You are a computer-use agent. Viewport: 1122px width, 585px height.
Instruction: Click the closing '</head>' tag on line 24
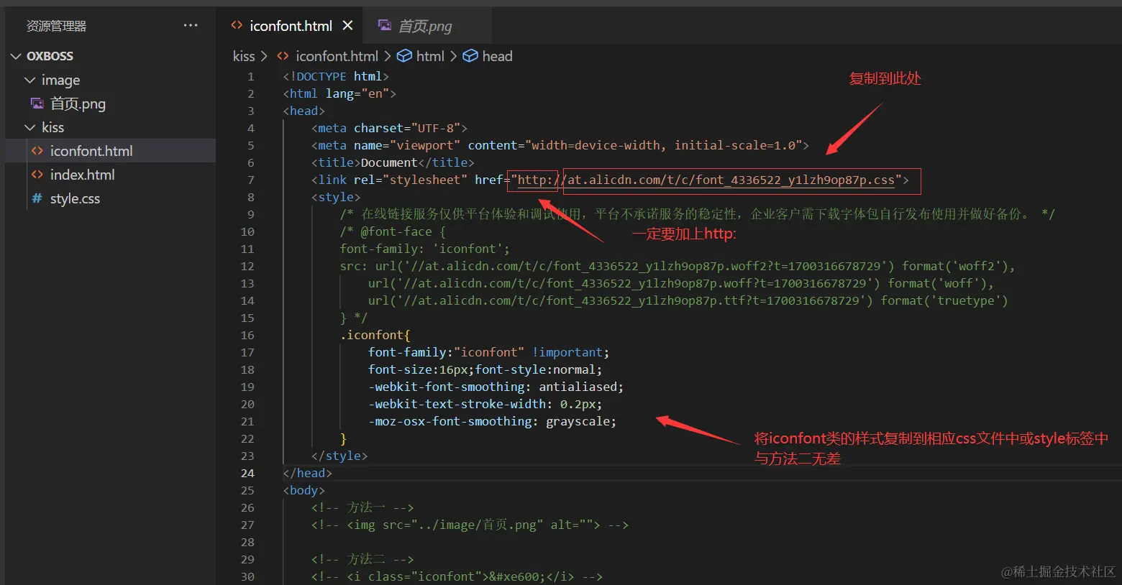pyautogui.click(x=308, y=473)
